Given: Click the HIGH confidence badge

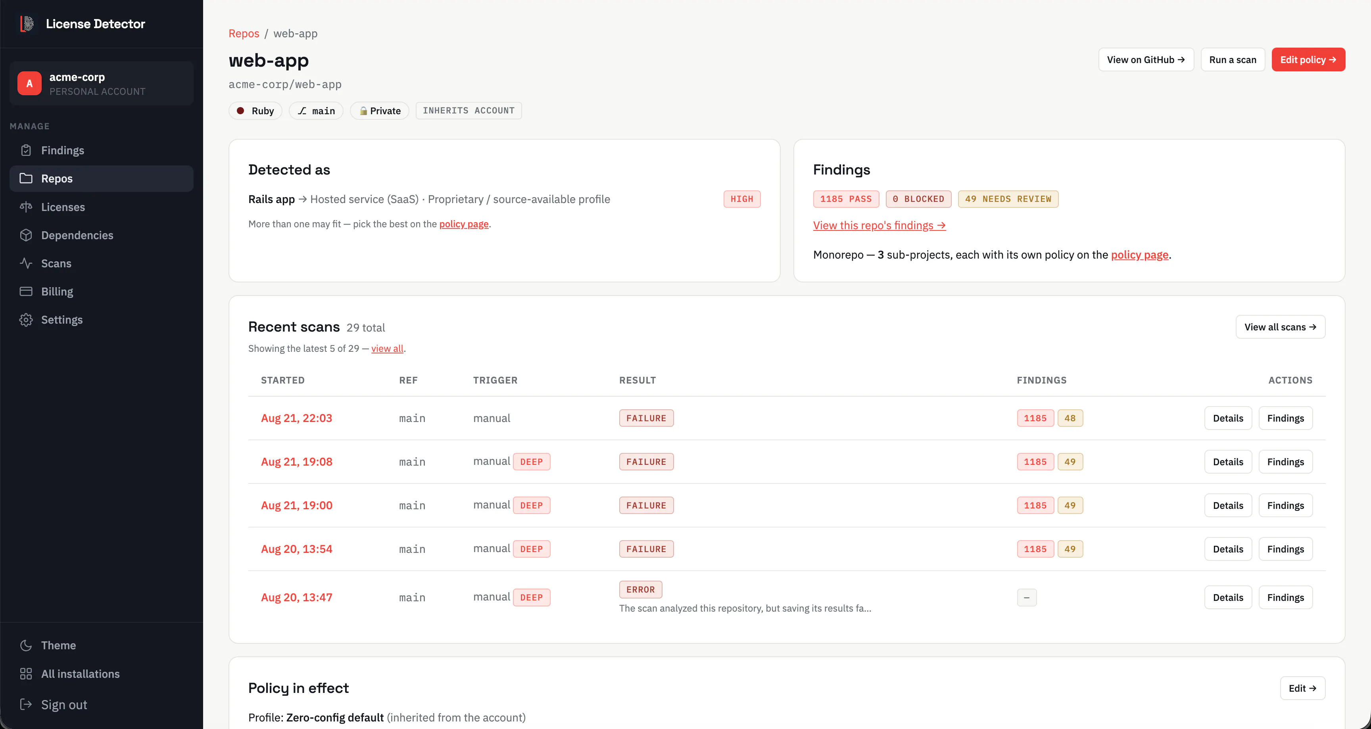Looking at the screenshot, I should pos(741,198).
